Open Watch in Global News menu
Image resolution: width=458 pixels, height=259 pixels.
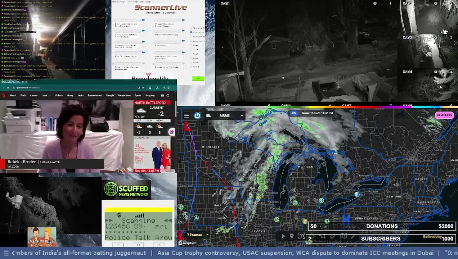13,95
